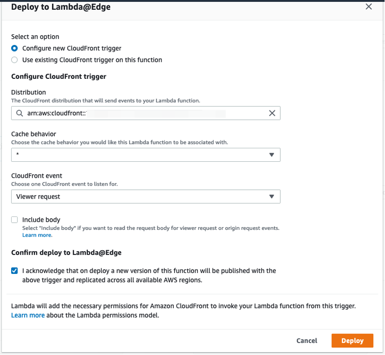Open the CloudFront event dropdown
The width and height of the screenshot is (385, 355).
tap(146, 196)
